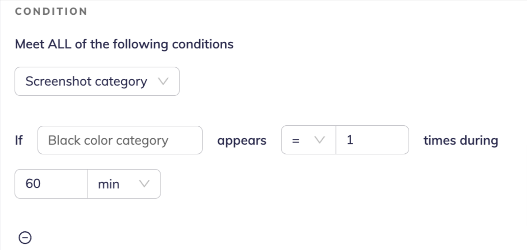Click the 'times during' label
527x250 pixels.
coord(461,141)
